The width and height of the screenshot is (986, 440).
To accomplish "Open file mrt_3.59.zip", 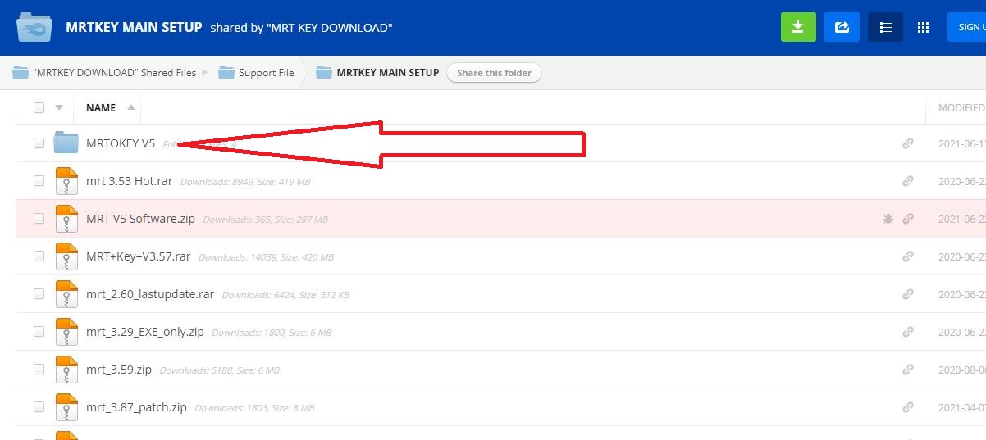I will coord(119,370).
